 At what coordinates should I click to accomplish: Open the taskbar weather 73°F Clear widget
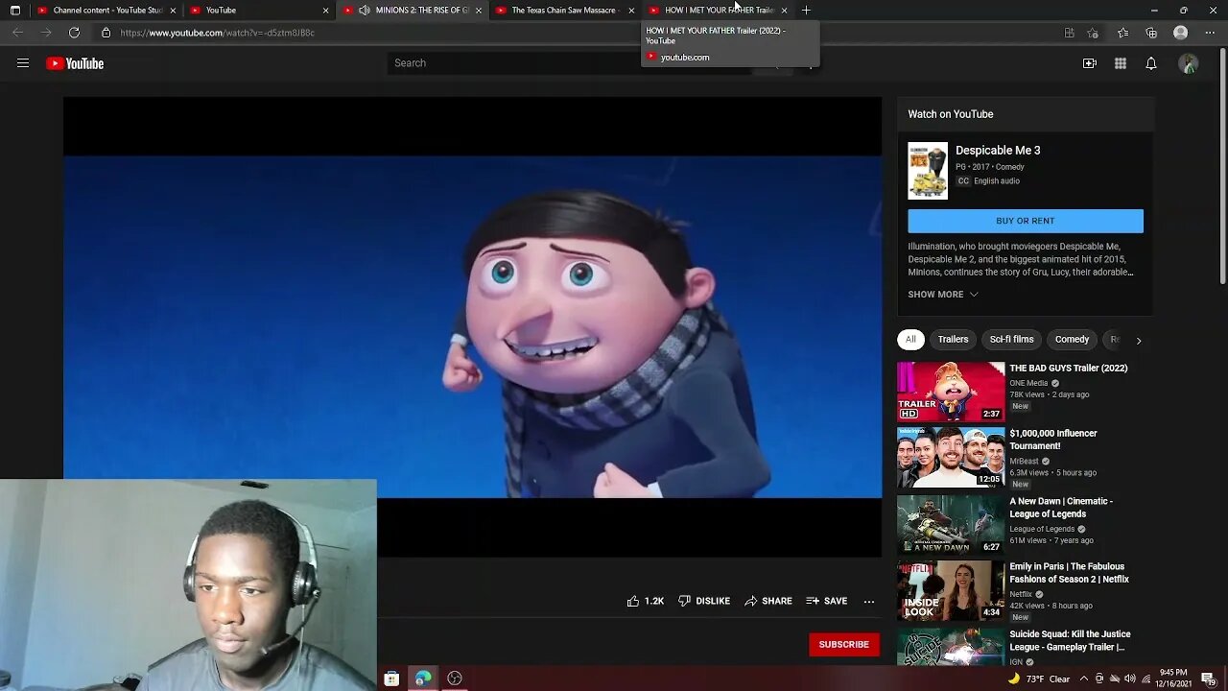(1038, 679)
